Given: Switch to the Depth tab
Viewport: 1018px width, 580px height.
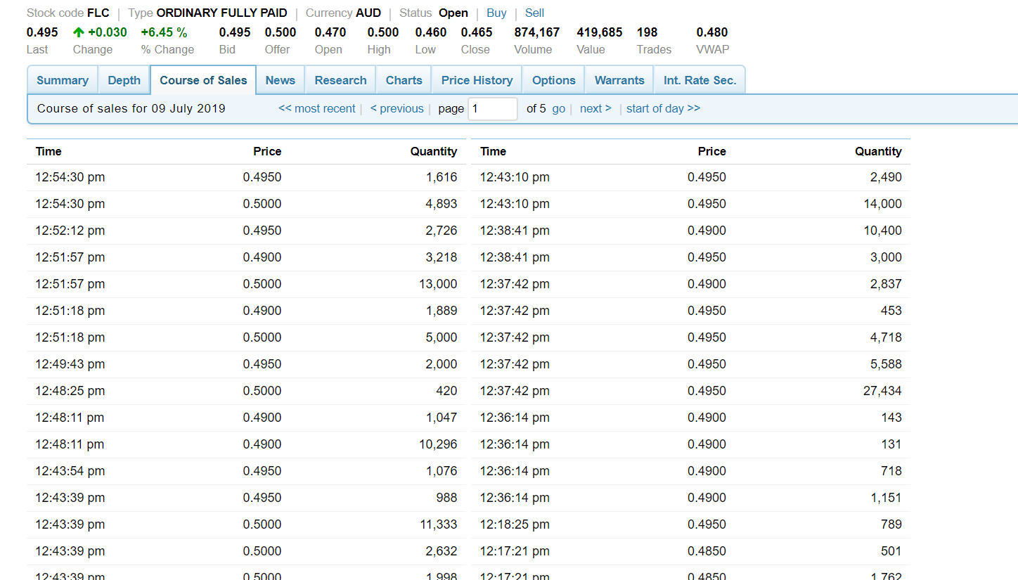Looking at the screenshot, I should pos(124,80).
